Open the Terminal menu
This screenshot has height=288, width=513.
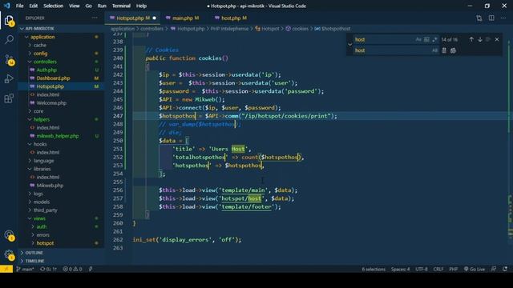click(x=121, y=6)
